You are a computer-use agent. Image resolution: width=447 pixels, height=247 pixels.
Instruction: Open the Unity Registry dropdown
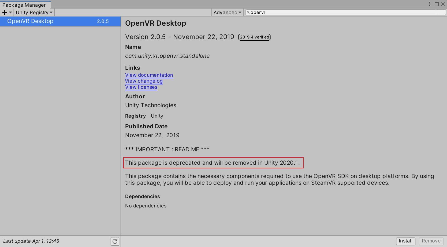34,13
